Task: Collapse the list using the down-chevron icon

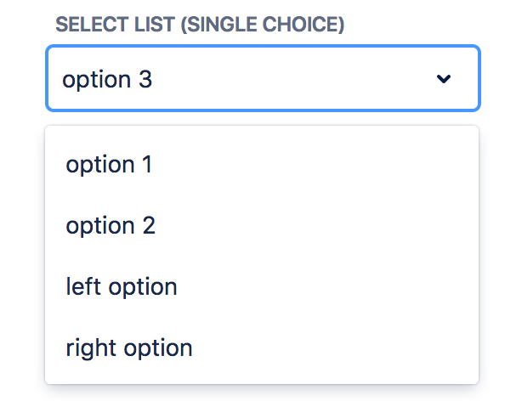Action: point(443,79)
